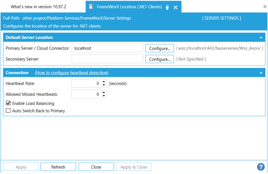Close the panel with the gray X
268x174 pixels.
[x=265, y=7]
